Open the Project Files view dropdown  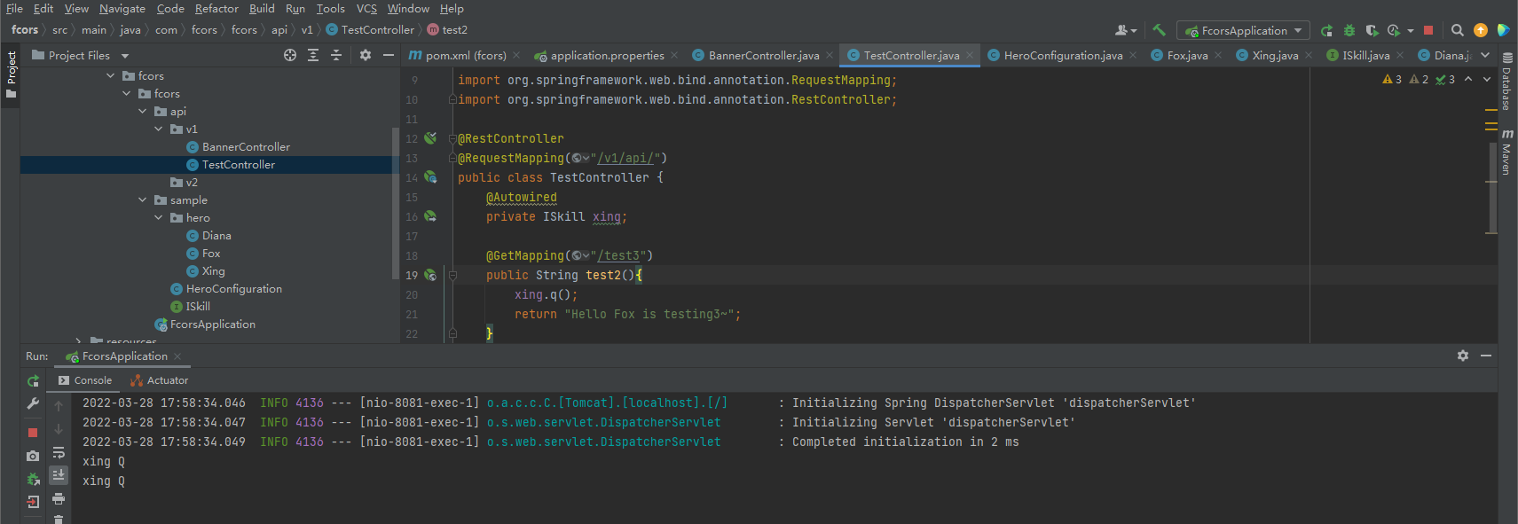(x=125, y=56)
